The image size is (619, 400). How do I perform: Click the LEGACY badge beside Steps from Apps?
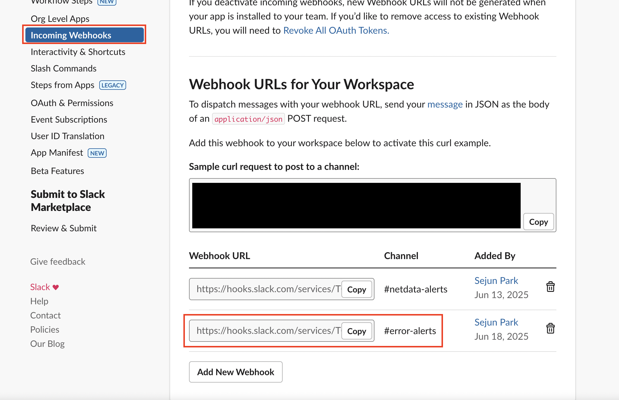pos(113,85)
